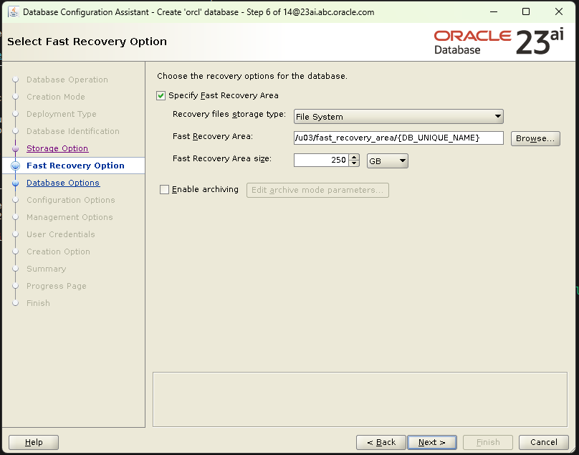The height and width of the screenshot is (455, 579).
Task: Jump to the Database Options step
Action: point(63,183)
